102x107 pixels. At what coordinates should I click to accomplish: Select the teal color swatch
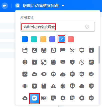coord(34,39)
